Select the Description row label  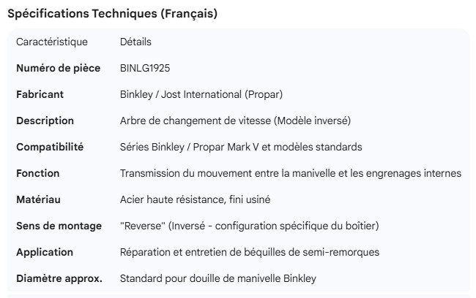tap(45, 121)
